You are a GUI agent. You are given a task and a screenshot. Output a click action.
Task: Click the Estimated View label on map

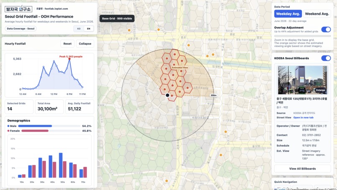point(180,68)
